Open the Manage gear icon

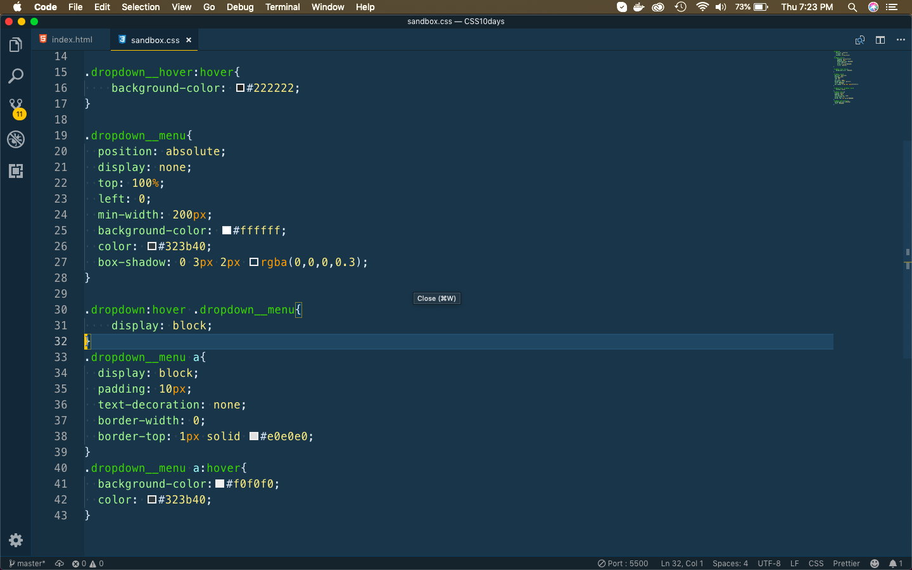(x=16, y=540)
